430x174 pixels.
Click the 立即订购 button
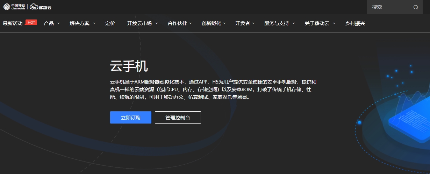click(131, 118)
